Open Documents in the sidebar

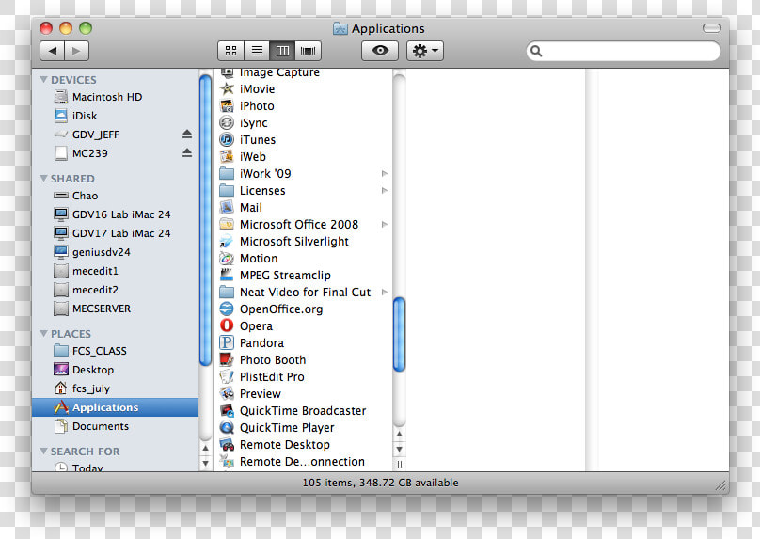point(116,426)
